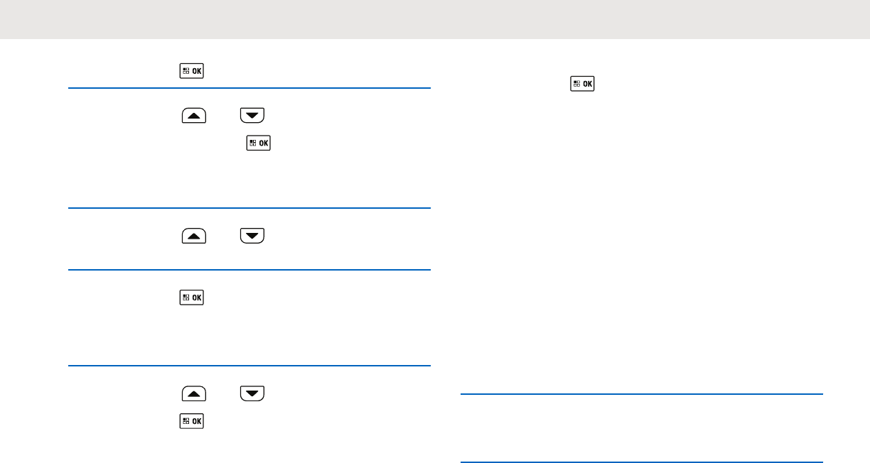Click the gray header bar at the top
Screen dimensions: 870x463
click(x=435, y=19)
